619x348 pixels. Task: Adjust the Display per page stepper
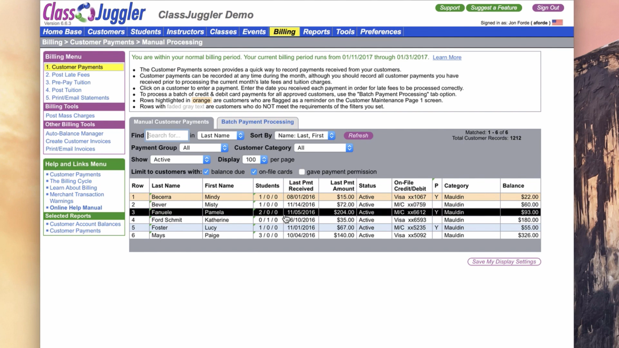(x=264, y=159)
